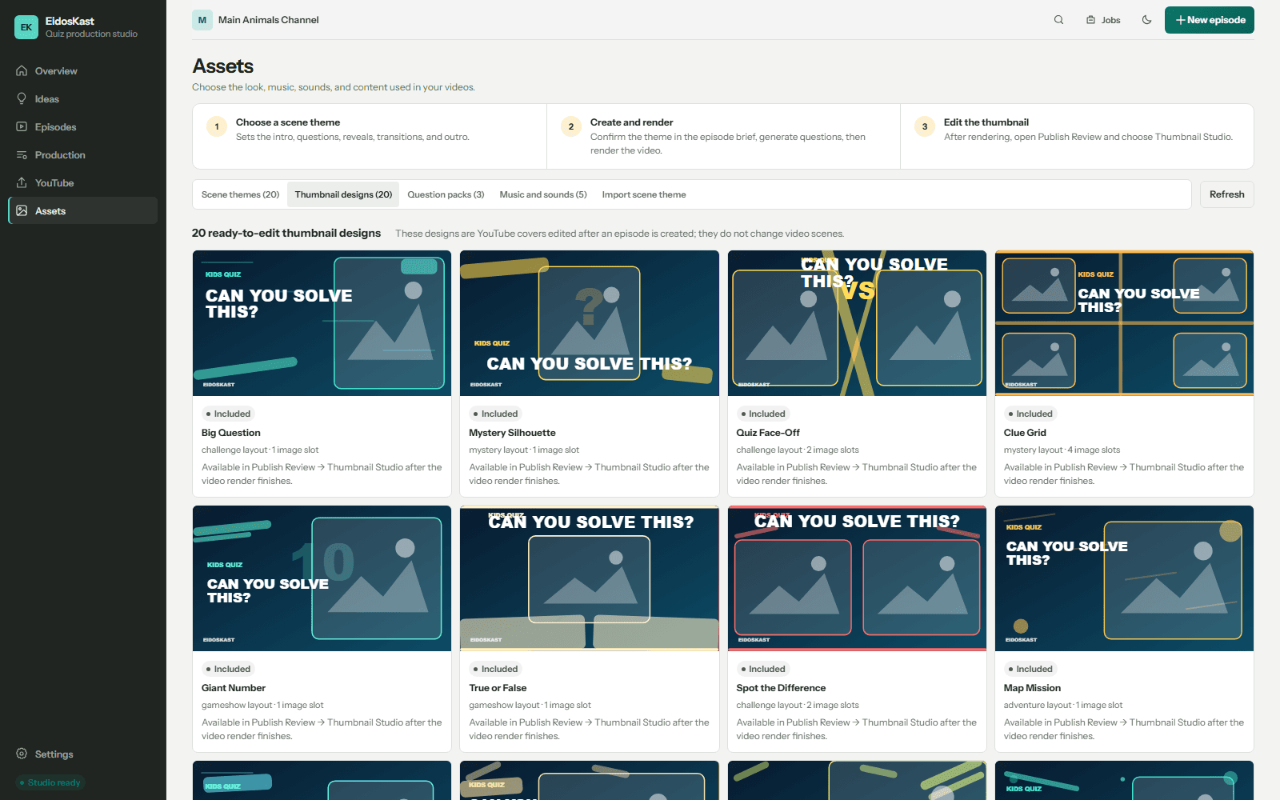The width and height of the screenshot is (1280, 800).
Task: Click the M channel avatar badge
Action: point(202,20)
